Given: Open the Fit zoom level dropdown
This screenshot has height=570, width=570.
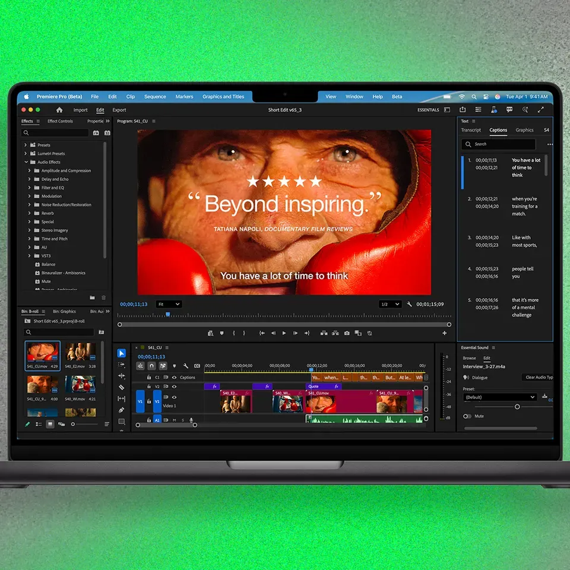Looking at the screenshot, I should coord(169,304).
